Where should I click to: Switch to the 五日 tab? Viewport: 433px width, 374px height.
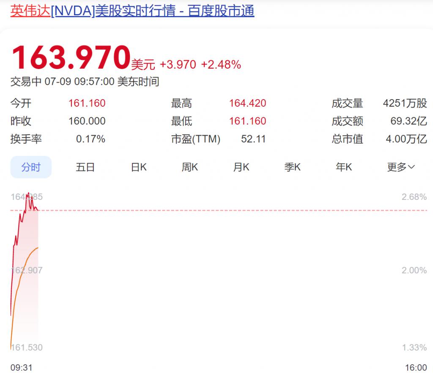pyautogui.click(x=85, y=167)
